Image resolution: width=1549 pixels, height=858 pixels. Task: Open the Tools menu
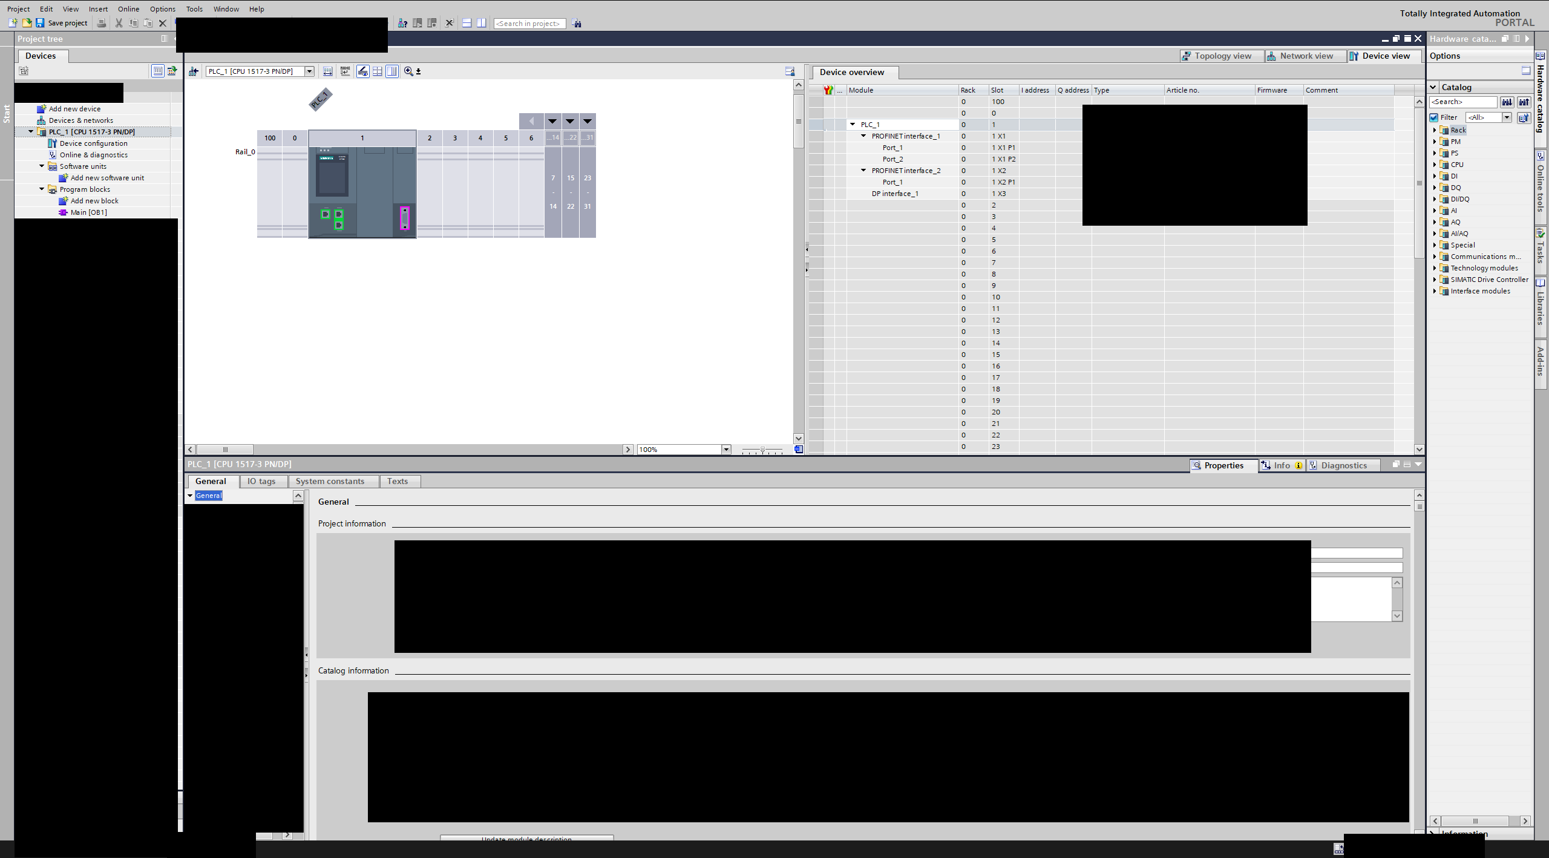(194, 9)
